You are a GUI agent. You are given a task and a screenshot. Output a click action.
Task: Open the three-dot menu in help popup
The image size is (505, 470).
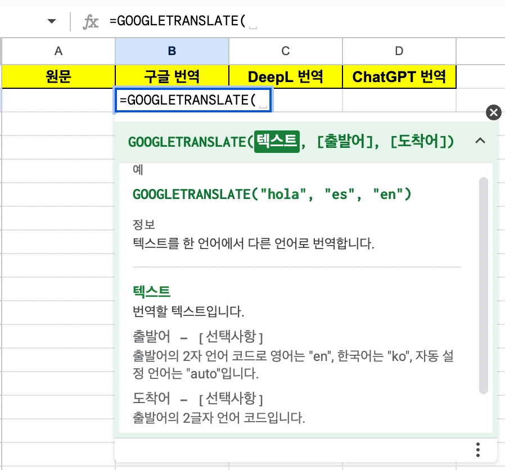478,450
